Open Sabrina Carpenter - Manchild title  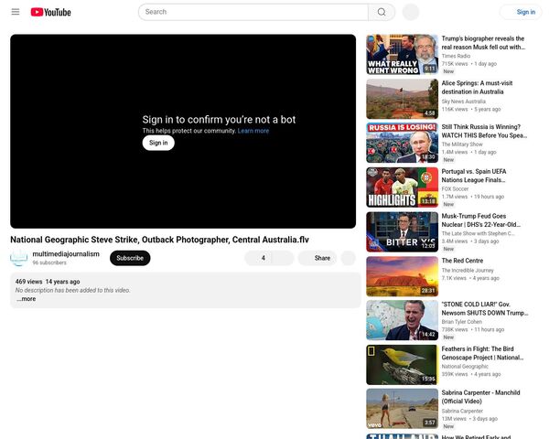click(480, 397)
